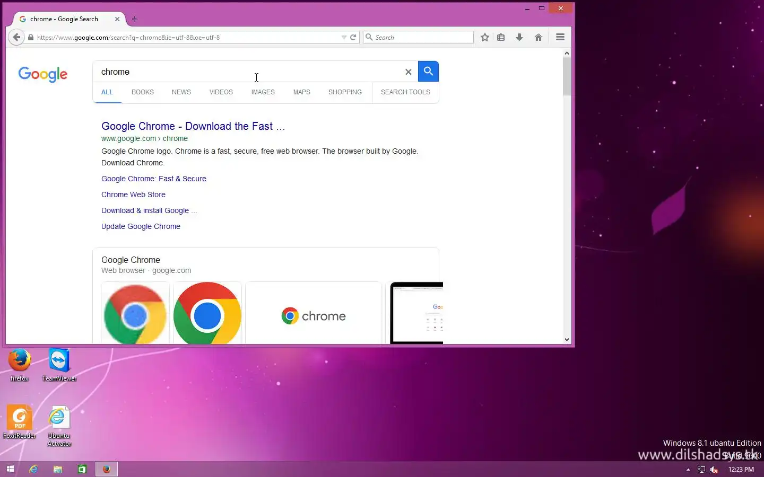Image resolution: width=764 pixels, height=477 pixels.
Task: Click the page scroll down arrow
Action: tap(567, 340)
